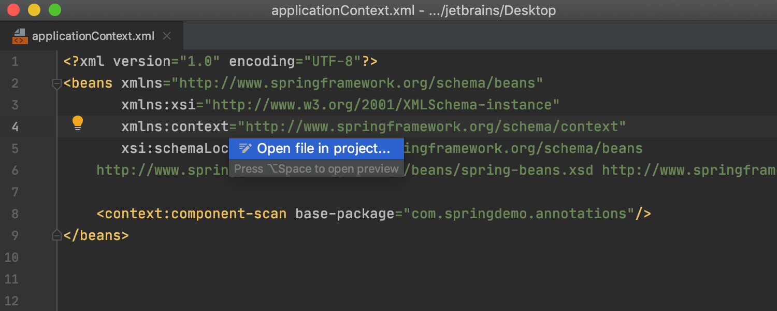The width and height of the screenshot is (777, 311).
Task: Click the pencil icon in intention popup
Action: [246, 148]
